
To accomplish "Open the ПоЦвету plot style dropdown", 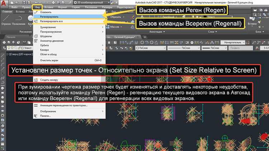I will click(241, 48).
